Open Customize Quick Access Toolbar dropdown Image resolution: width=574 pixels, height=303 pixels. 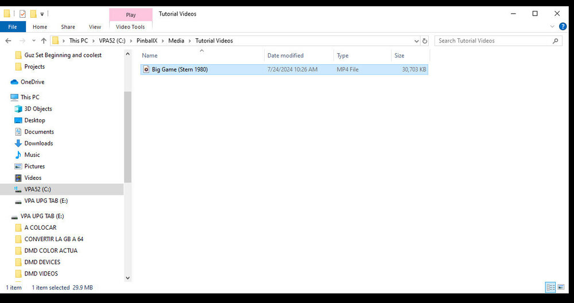[x=42, y=14]
